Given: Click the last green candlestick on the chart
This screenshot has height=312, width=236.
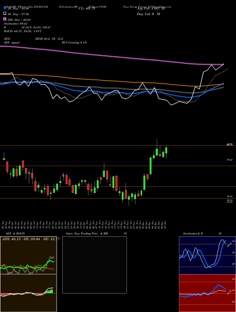Looking at the screenshot, I should click(x=166, y=150).
